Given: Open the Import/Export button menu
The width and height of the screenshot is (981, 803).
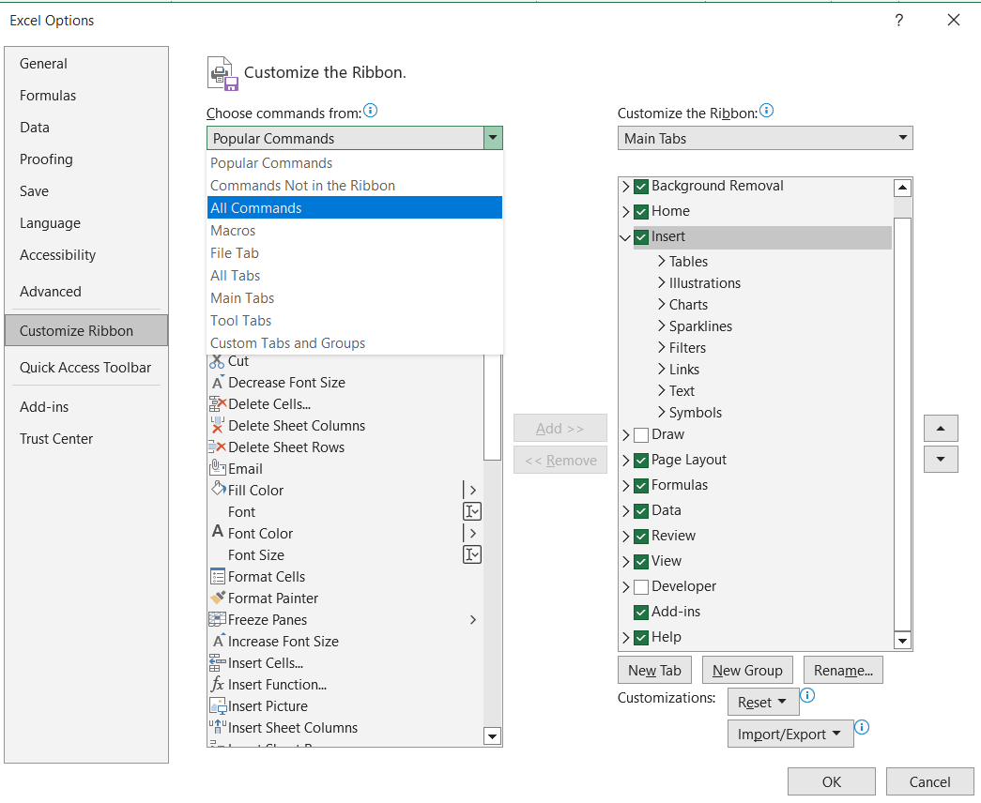Looking at the screenshot, I should click(x=790, y=734).
